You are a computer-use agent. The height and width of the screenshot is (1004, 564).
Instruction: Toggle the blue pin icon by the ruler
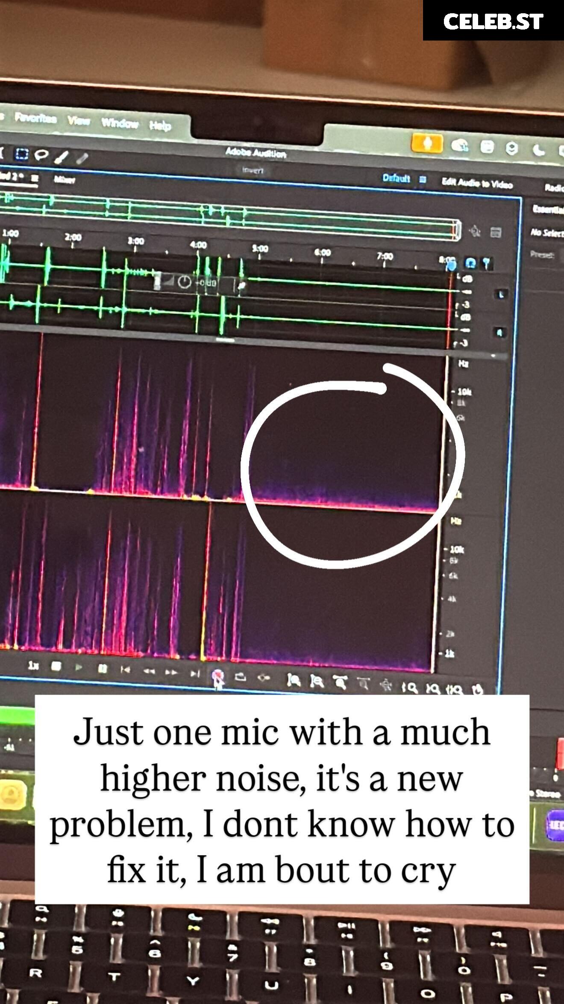pos(487,263)
